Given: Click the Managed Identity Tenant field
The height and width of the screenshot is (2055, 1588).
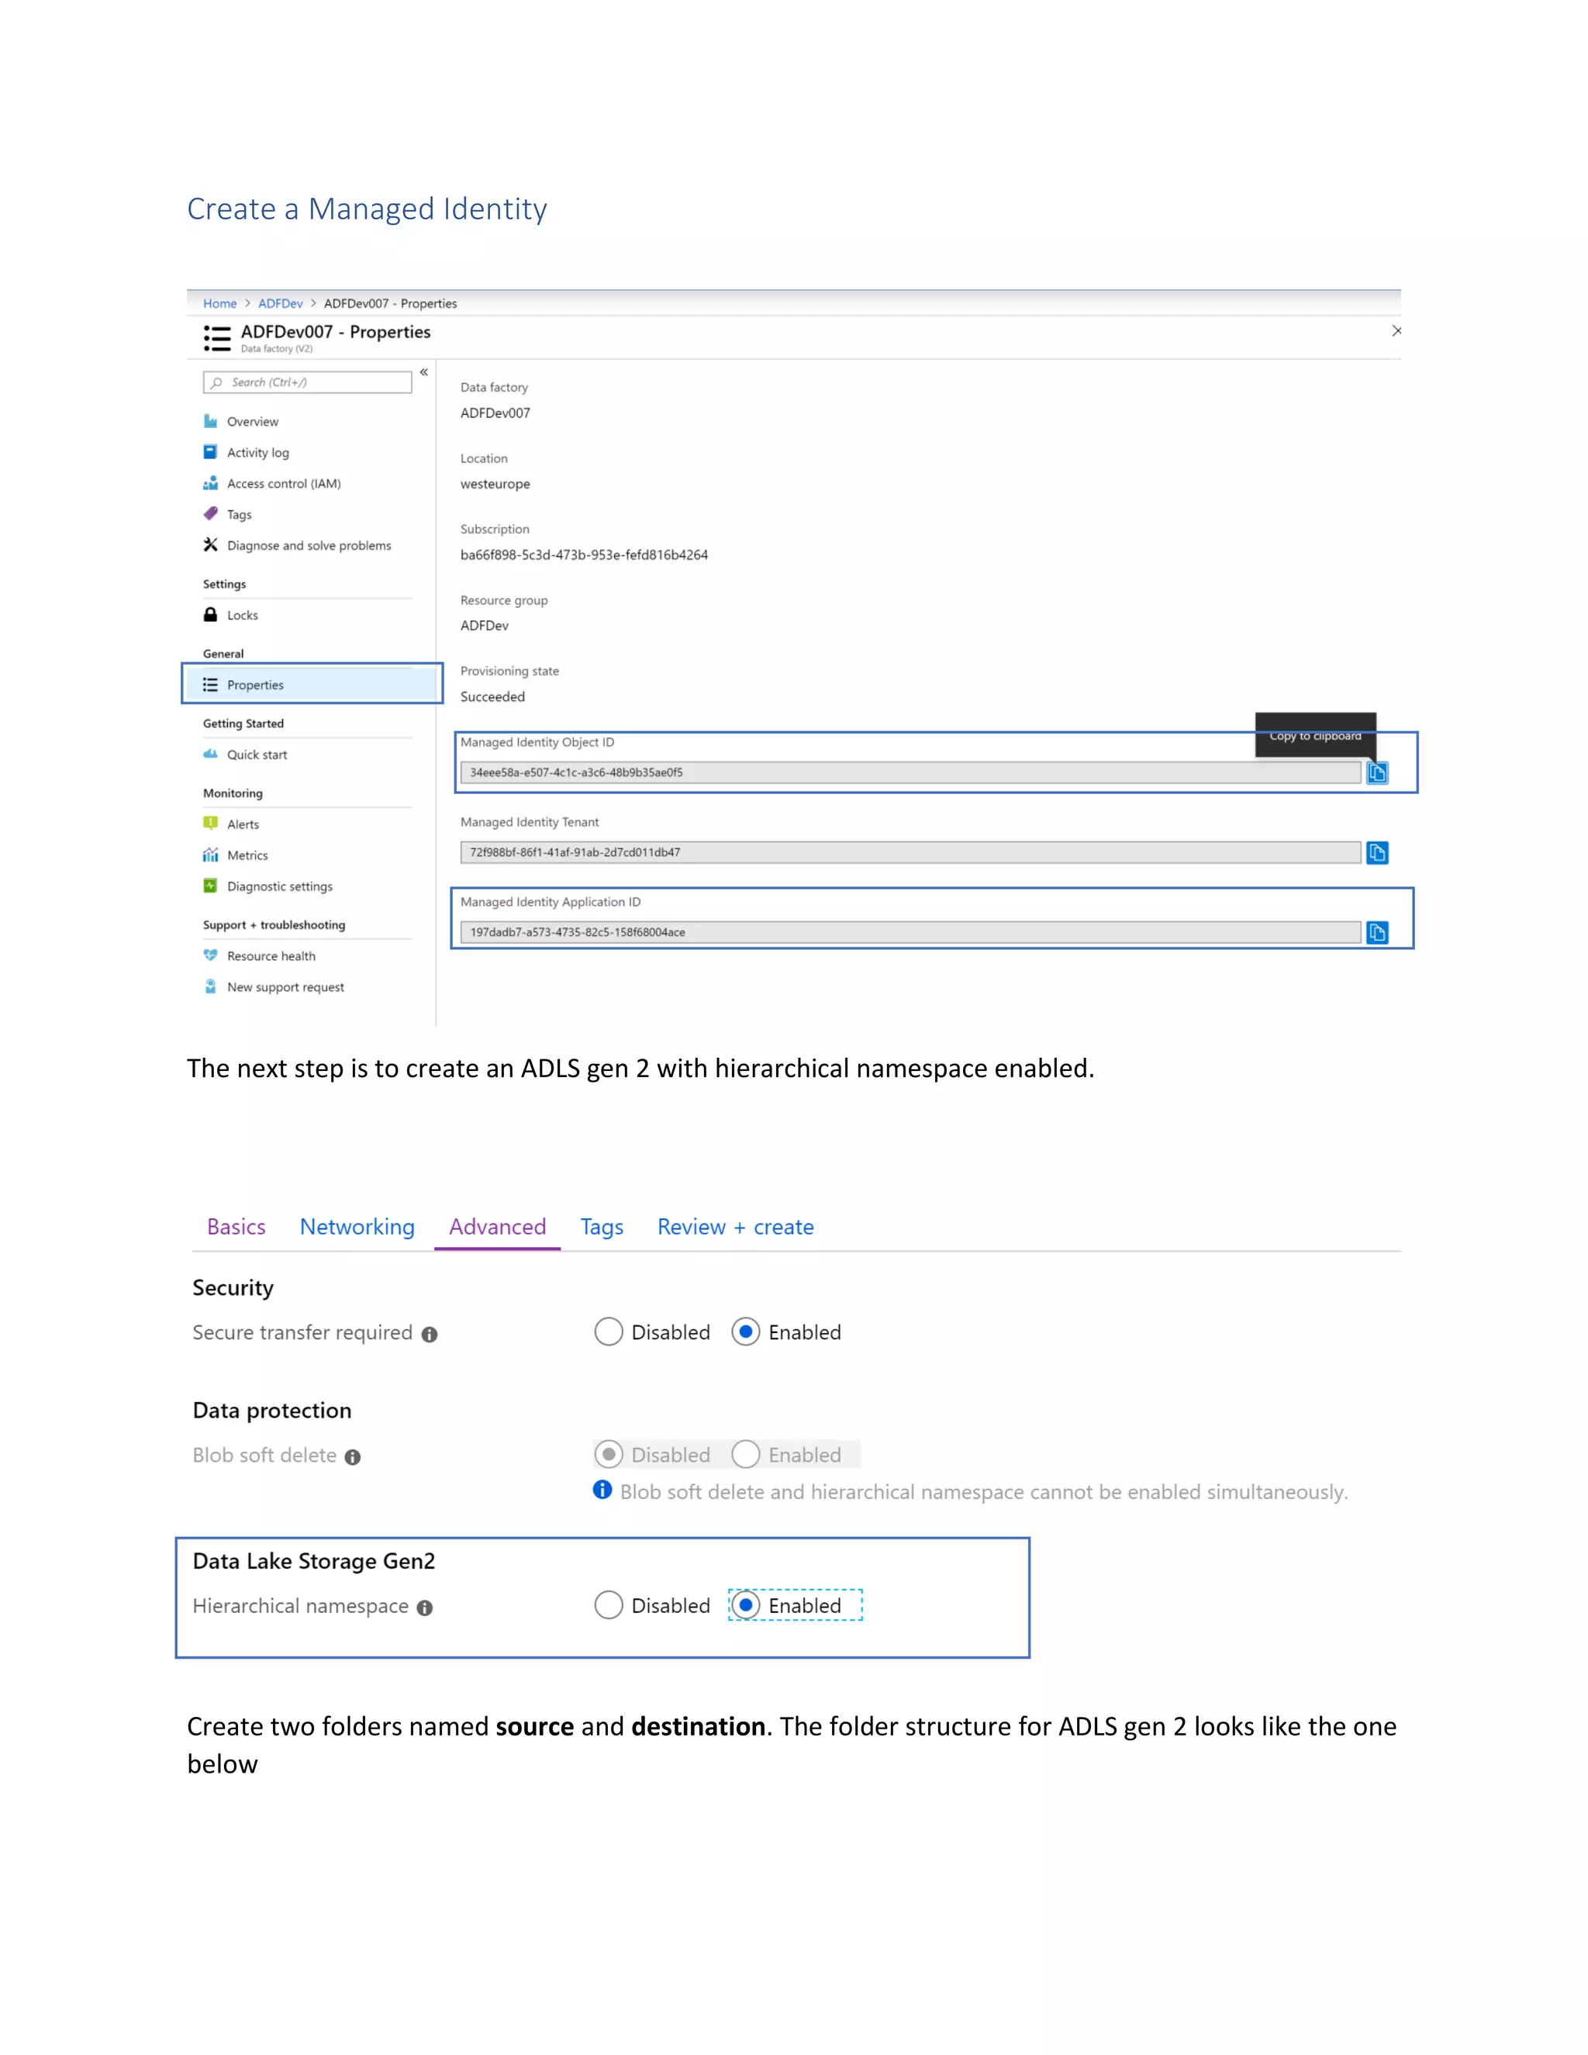Looking at the screenshot, I should tap(910, 852).
